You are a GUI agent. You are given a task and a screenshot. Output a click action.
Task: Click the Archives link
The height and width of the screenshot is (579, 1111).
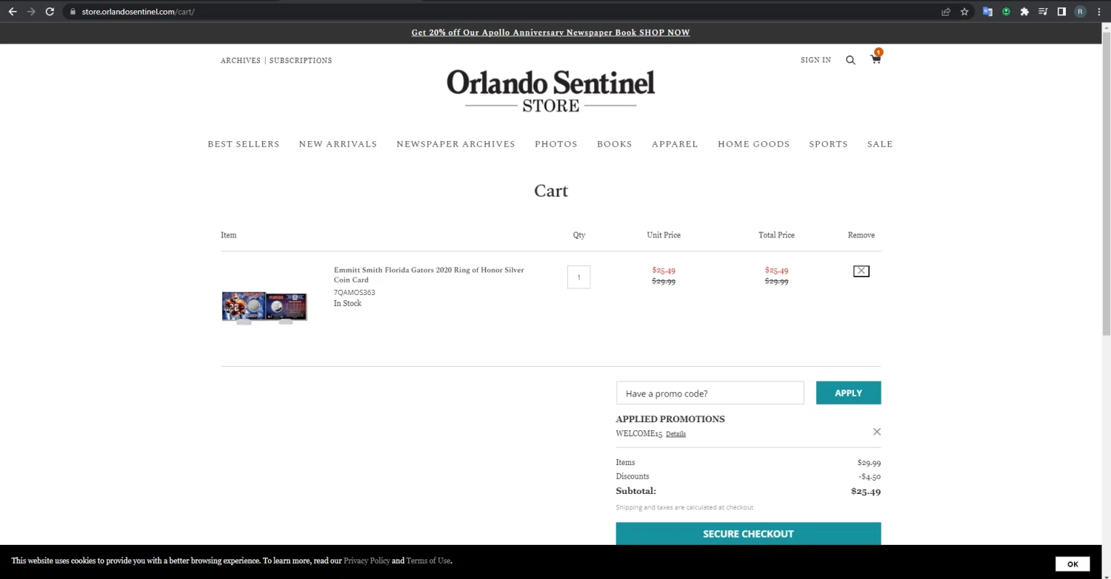point(241,61)
